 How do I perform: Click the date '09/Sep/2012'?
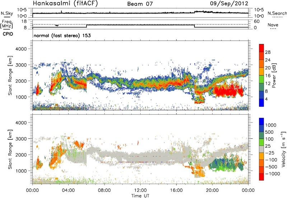tap(229, 4)
